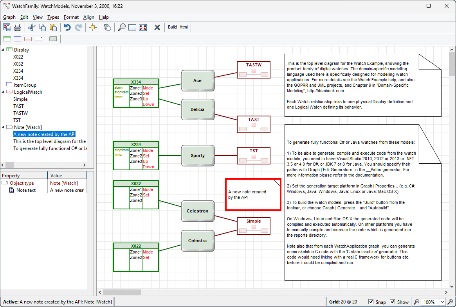The image size is (456, 307).
Task: Select TAST in the LogicalWatch tree
Action: tap(18, 106)
